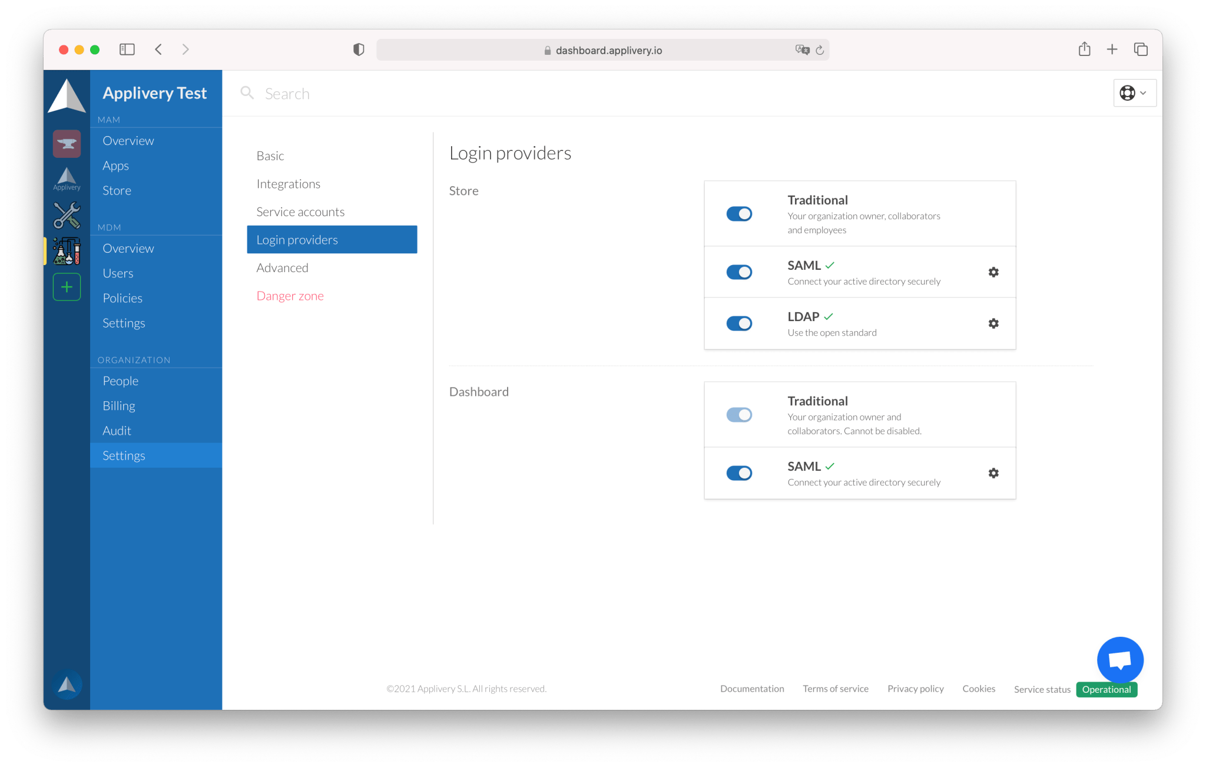Open the anvil workspace icon
Image resolution: width=1206 pixels, height=767 pixels.
(x=67, y=143)
